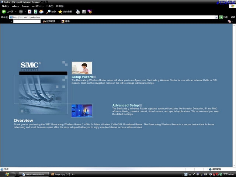
Task: Click the SMC Networks logo
Action: (31, 66)
